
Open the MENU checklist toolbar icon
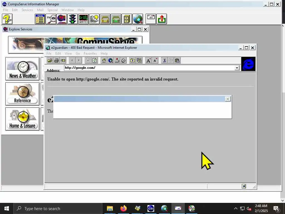click(x=40, y=19)
